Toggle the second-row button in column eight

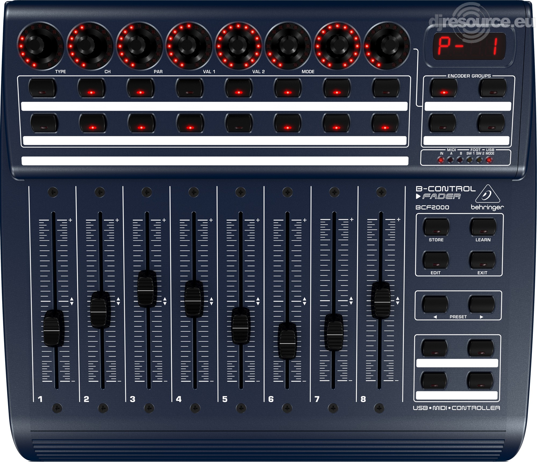click(x=385, y=123)
